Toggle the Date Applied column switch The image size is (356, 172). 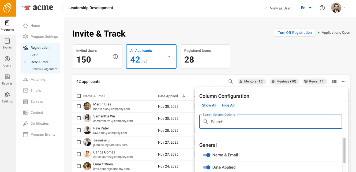point(207,167)
